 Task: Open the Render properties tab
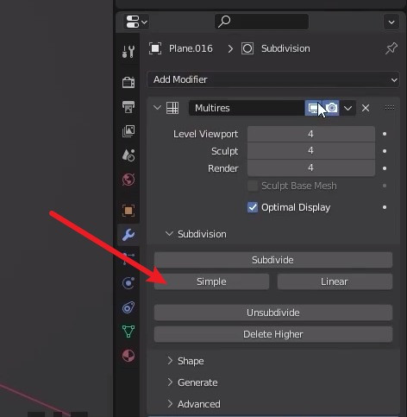[128, 83]
